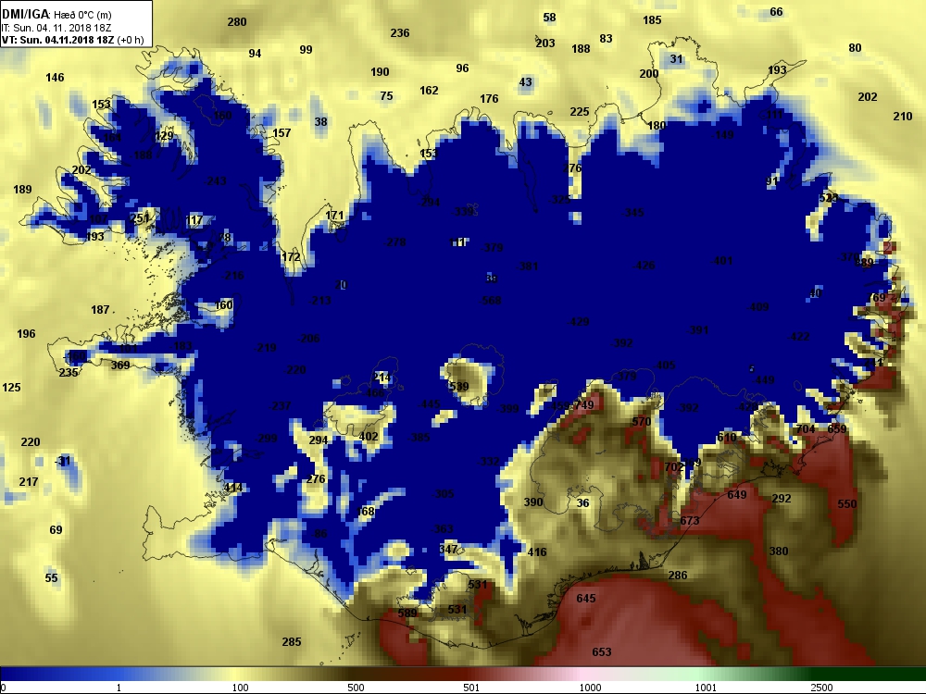Select the value 43 on the blue patch

pyautogui.click(x=525, y=82)
